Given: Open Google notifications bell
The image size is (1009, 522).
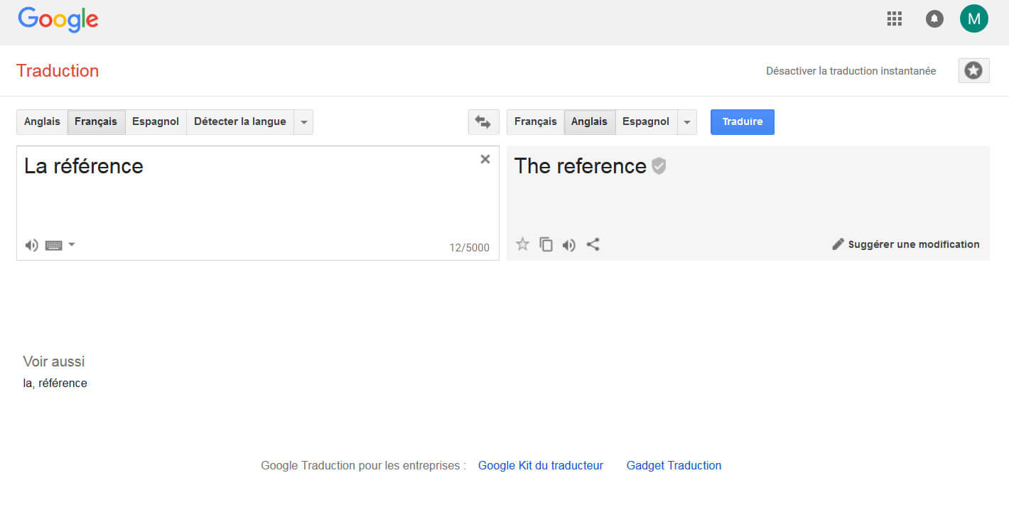Looking at the screenshot, I should 934,19.
